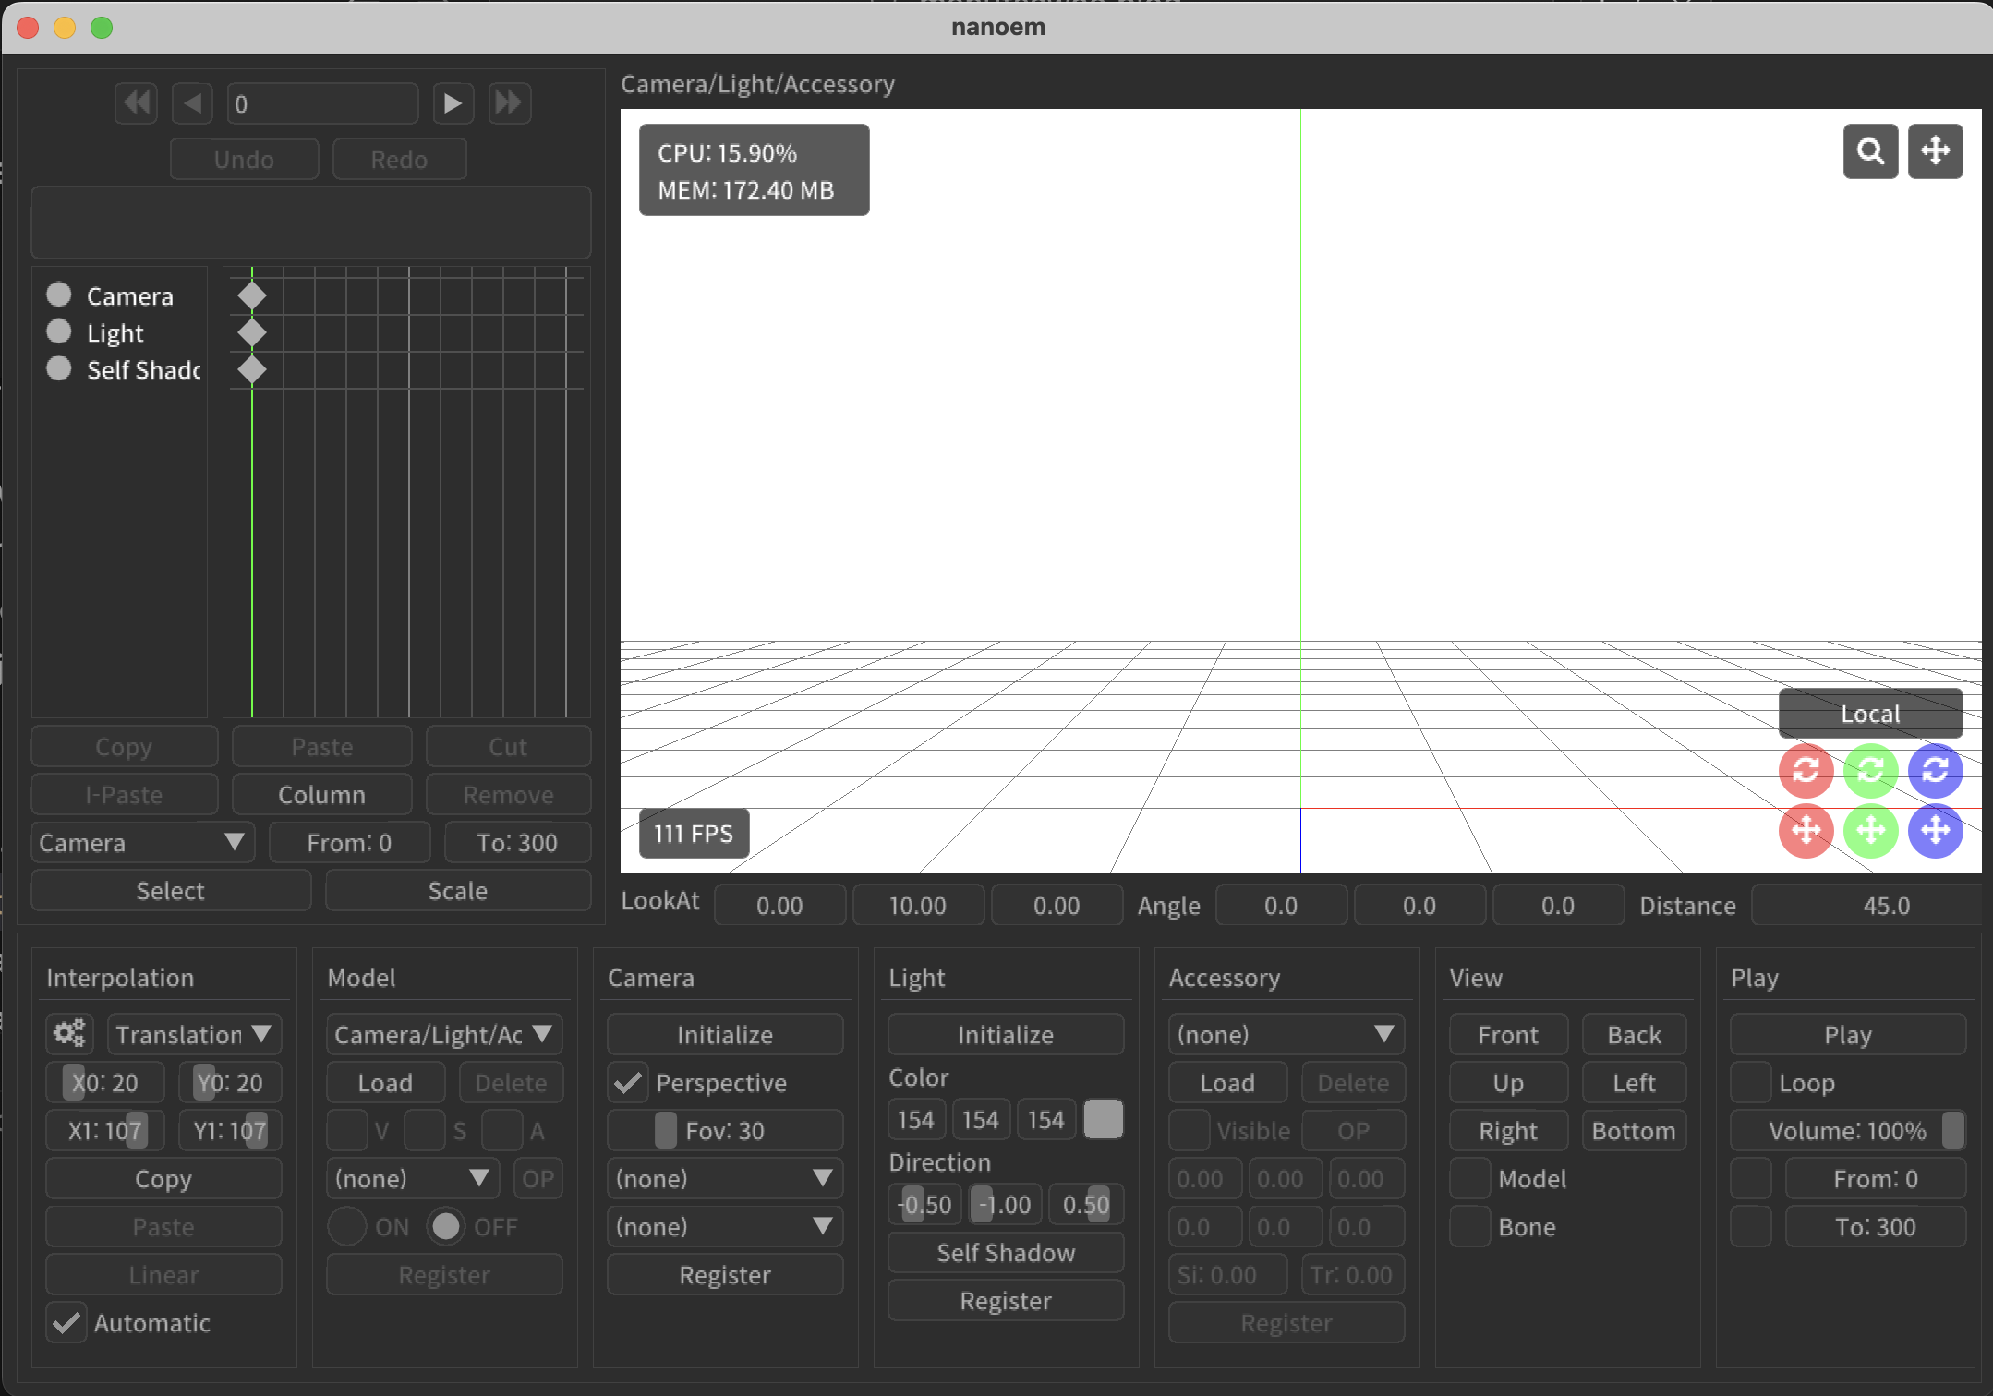Viewport: 1993px width, 1396px height.
Task: Select the Camera keyframe at frame 0
Action: (x=252, y=296)
